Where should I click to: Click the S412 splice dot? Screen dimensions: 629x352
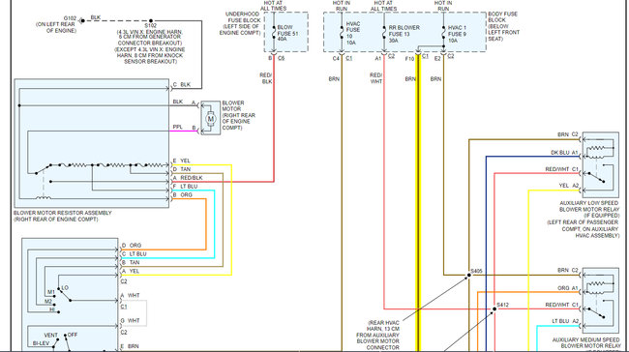pos(494,309)
